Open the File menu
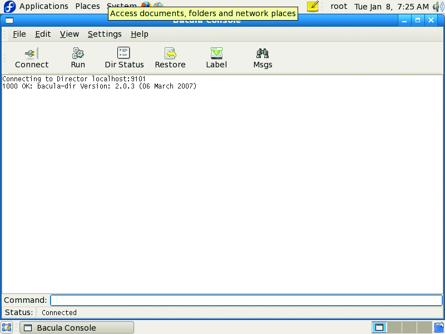 [x=19, y=34]
